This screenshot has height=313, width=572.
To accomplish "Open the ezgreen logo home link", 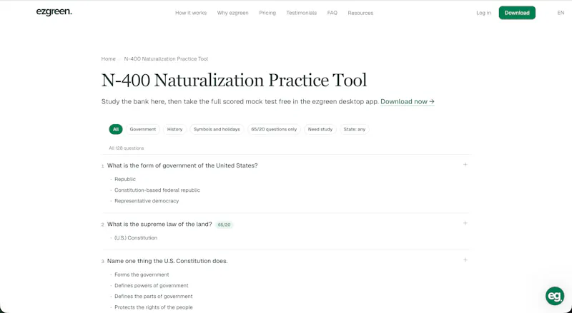I will 54,12.
